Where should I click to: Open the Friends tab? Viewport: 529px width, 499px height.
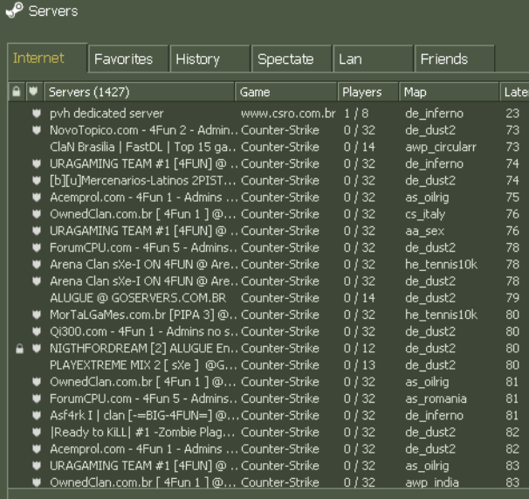click(x=443, y=59)
